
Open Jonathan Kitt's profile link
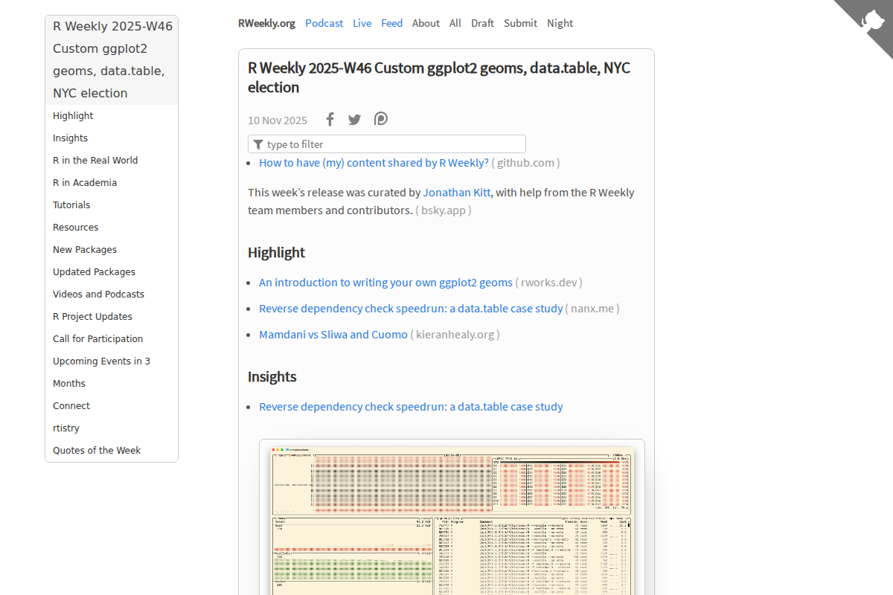(x=457, y=192)
